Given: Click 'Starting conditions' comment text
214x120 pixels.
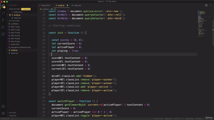Looking at the screenshot, I should [x=67, y=26].
